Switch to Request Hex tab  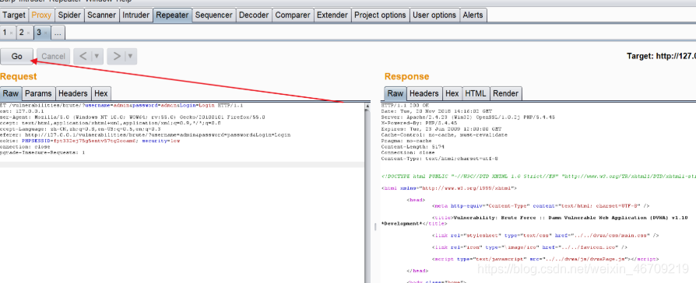[x=100, y=93]
